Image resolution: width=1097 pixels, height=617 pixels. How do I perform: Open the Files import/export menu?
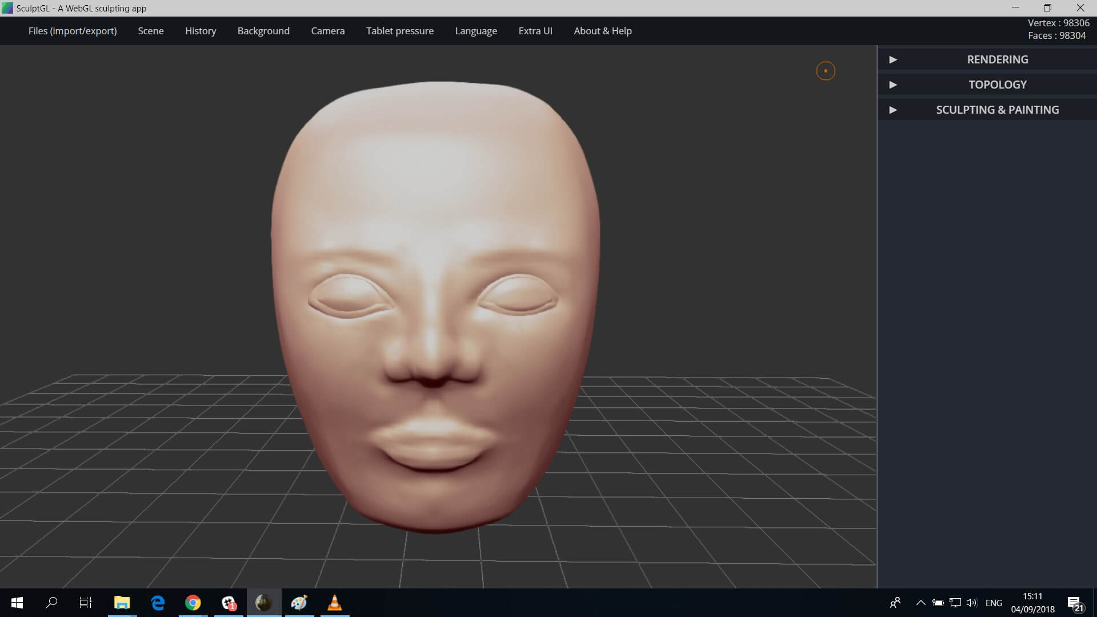coord(73,31)
